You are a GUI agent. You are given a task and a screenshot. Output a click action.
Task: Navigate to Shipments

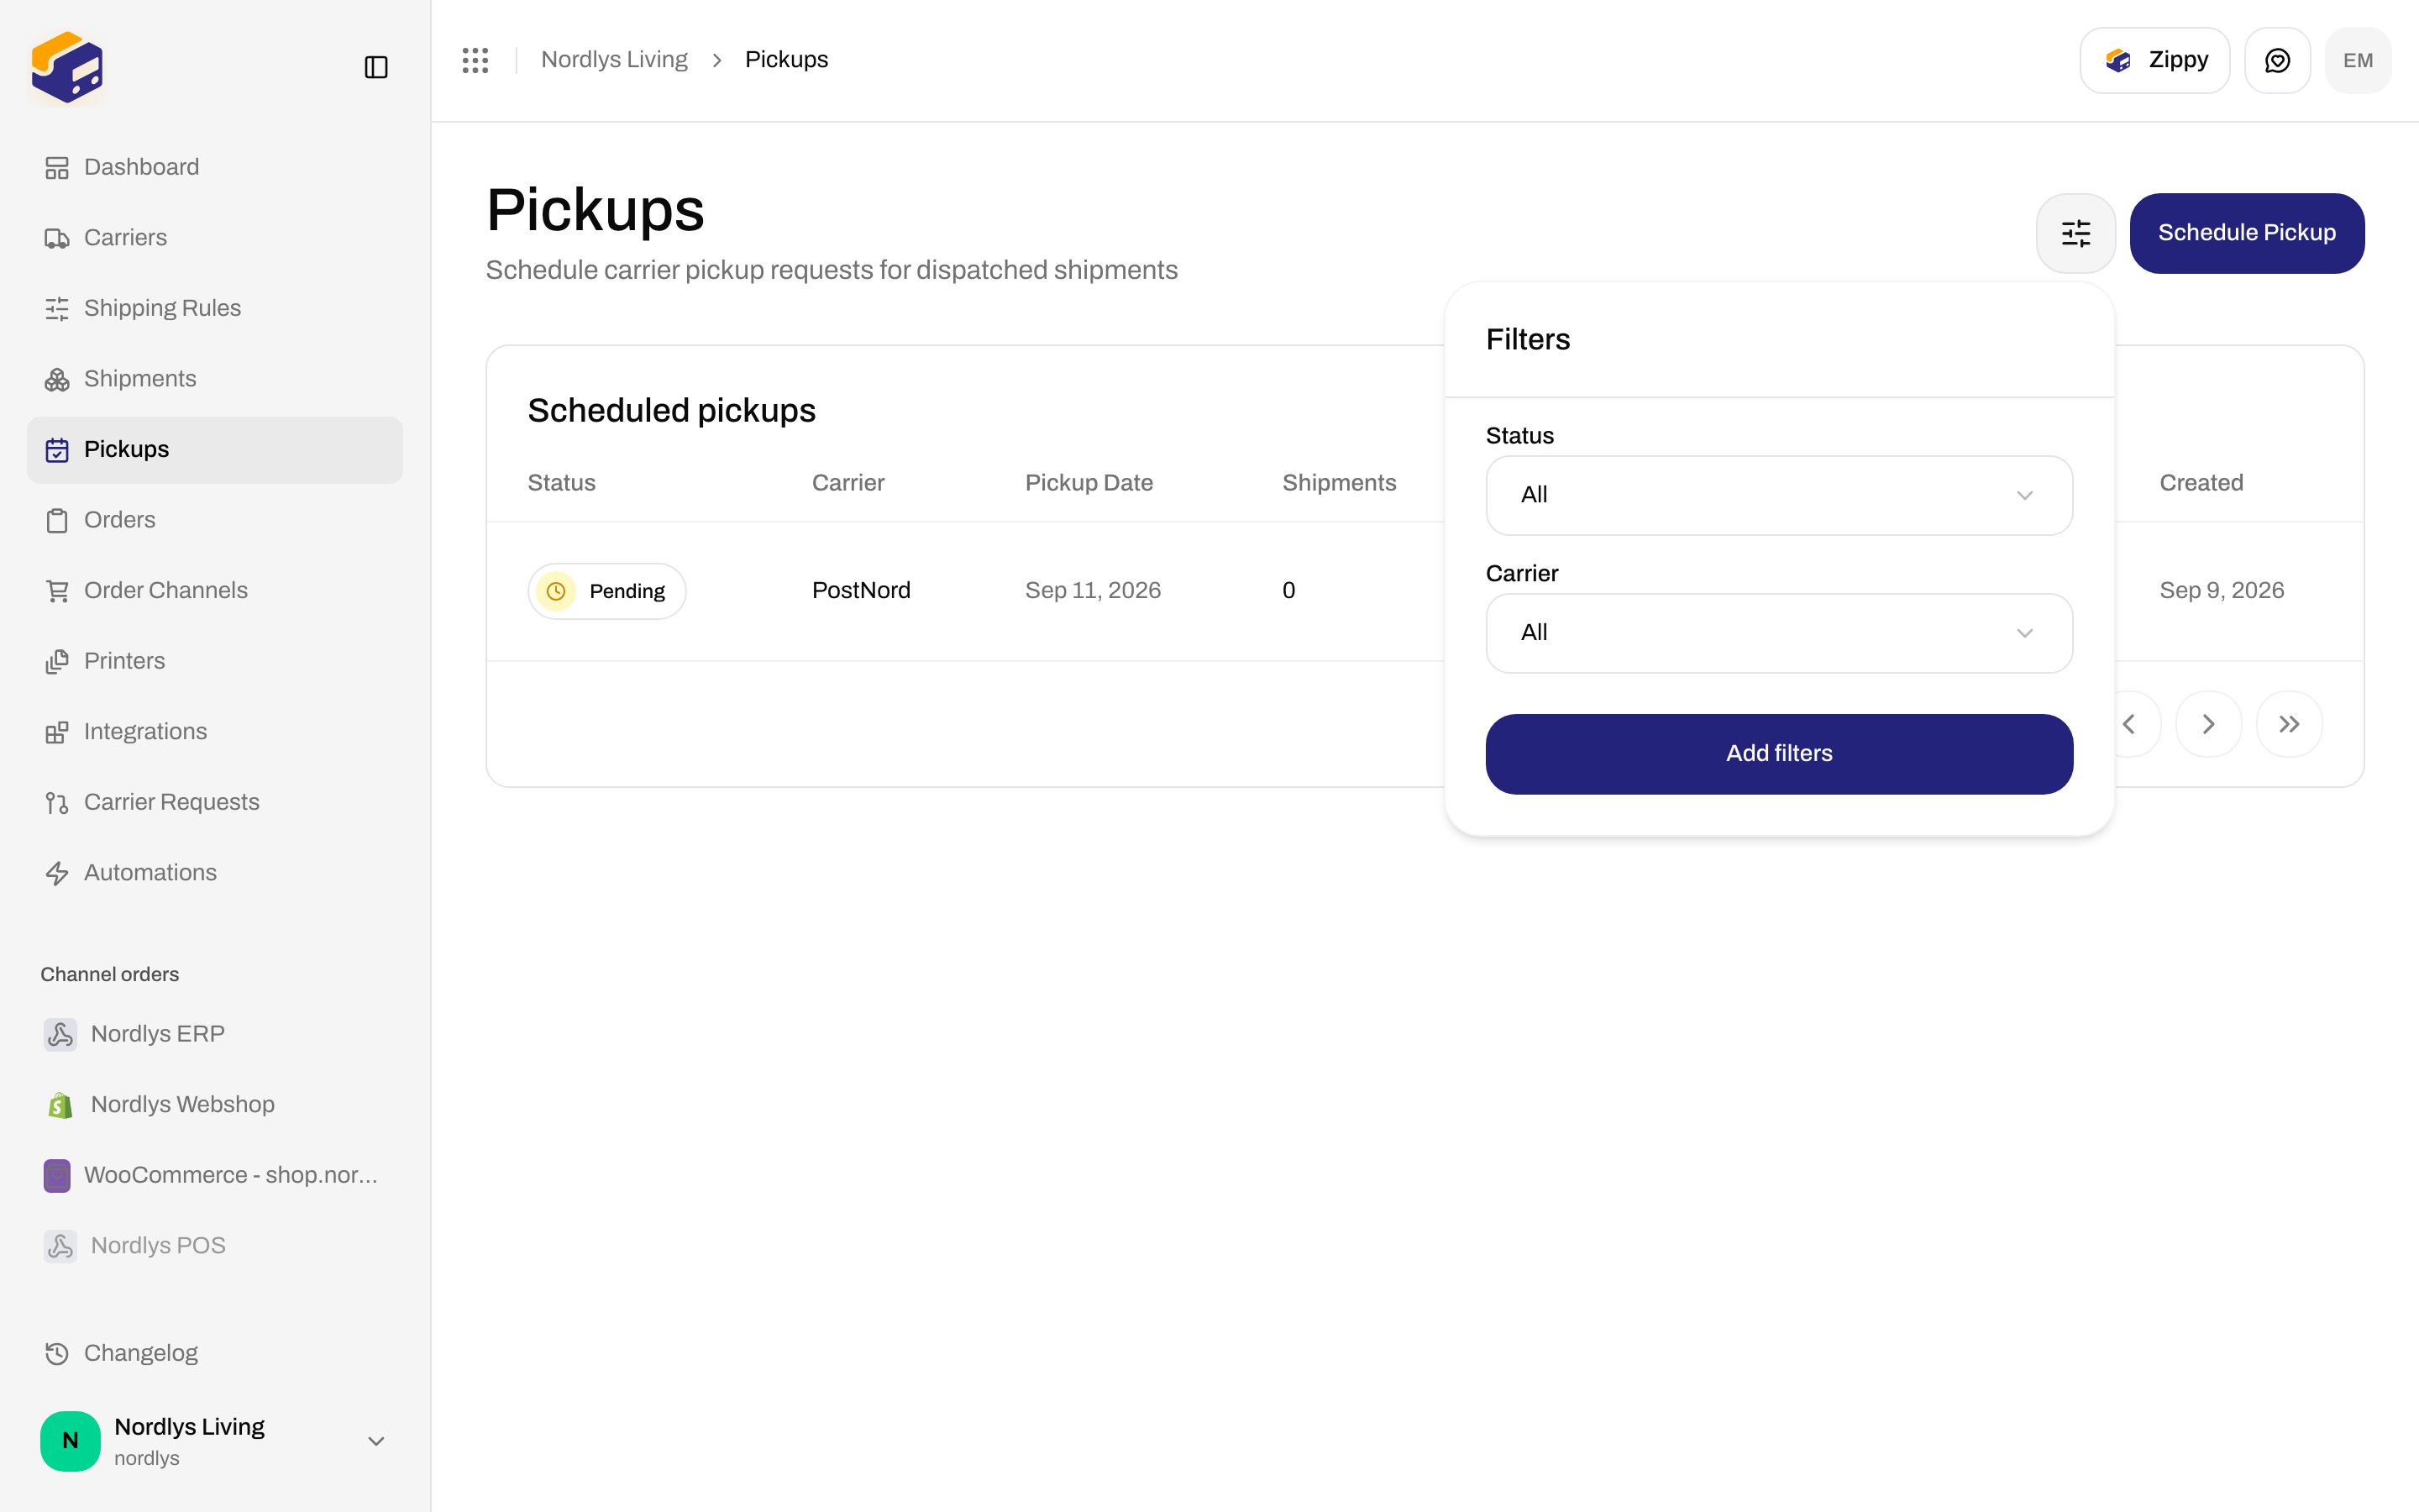215,379
